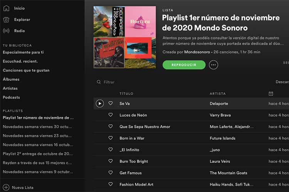Click the playlist cover art collage

(125, 37)
